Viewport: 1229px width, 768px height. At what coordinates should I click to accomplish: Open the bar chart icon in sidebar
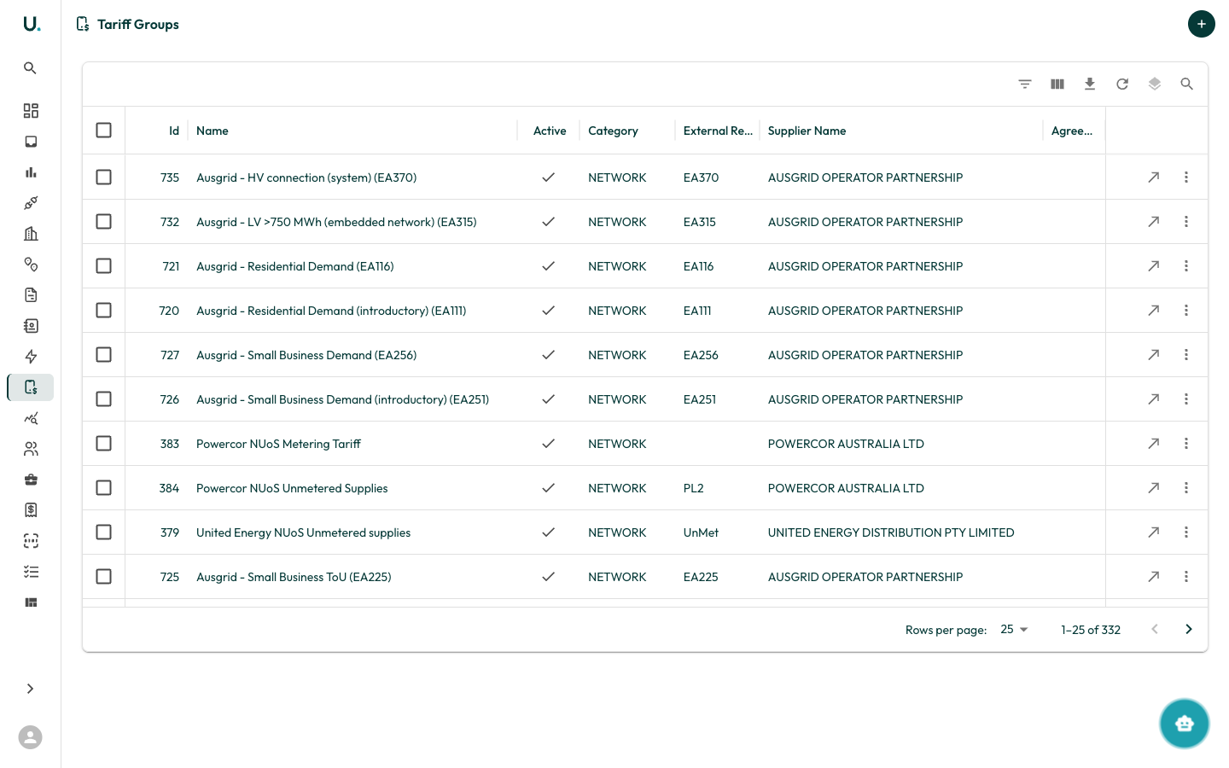click(x=31, y=172)
